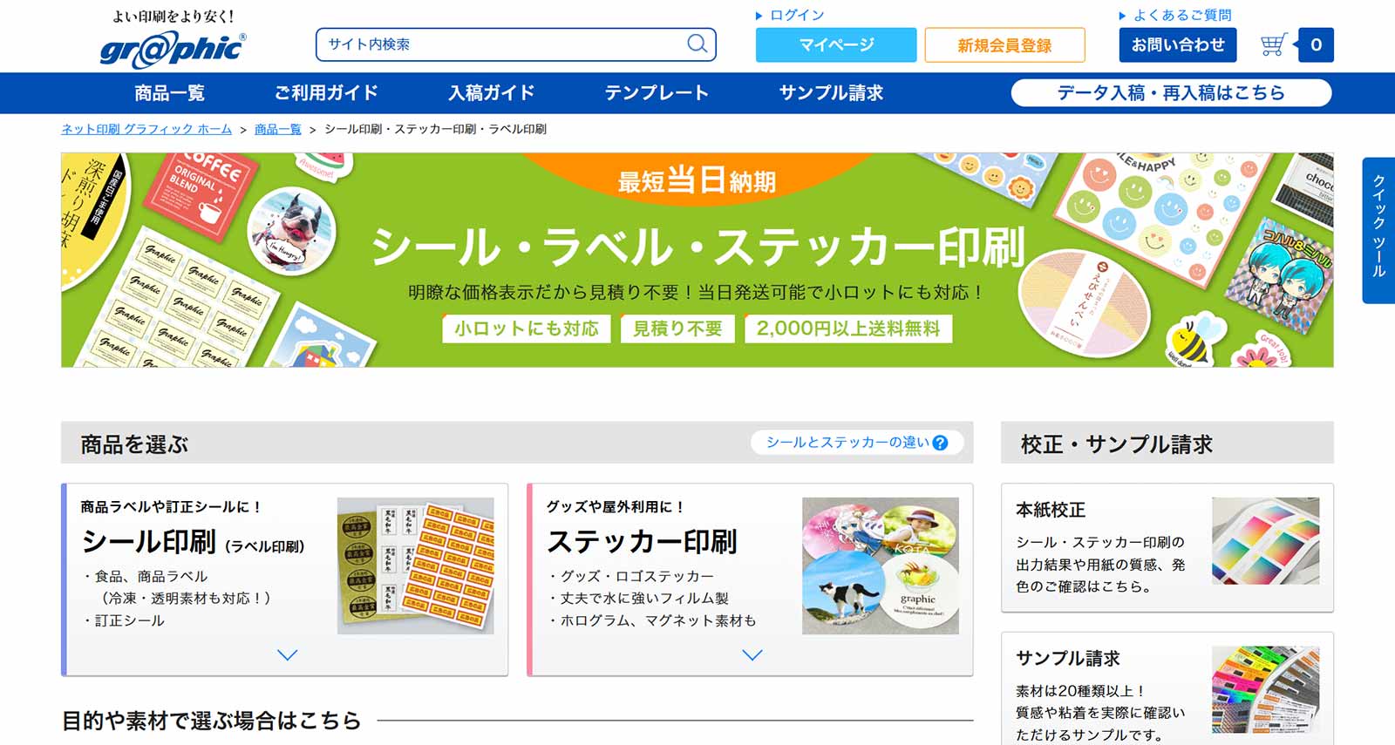Open the 商品一覧 navigation menu
Viewport: 1395px width, 745px height.
click(x=169, y=92)
